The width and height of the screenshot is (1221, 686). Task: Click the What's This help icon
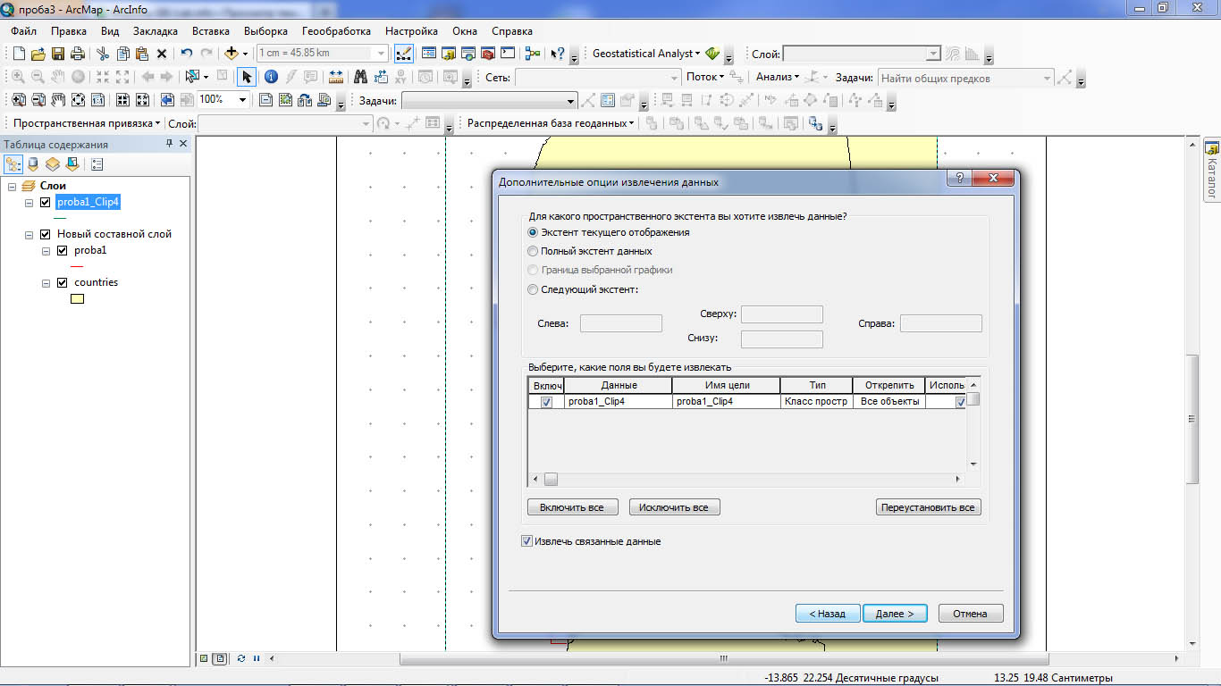click(558, 54)
